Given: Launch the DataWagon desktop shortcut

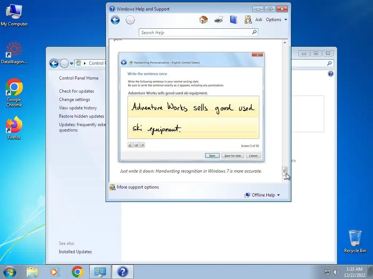Looking at the screenshot, I should point(14,53).
